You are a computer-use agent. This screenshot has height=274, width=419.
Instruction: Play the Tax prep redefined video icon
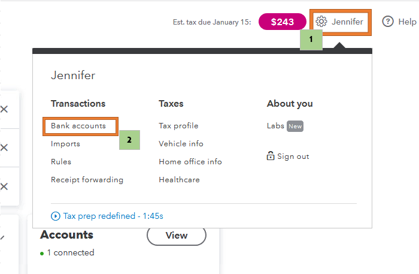[56, 216]
